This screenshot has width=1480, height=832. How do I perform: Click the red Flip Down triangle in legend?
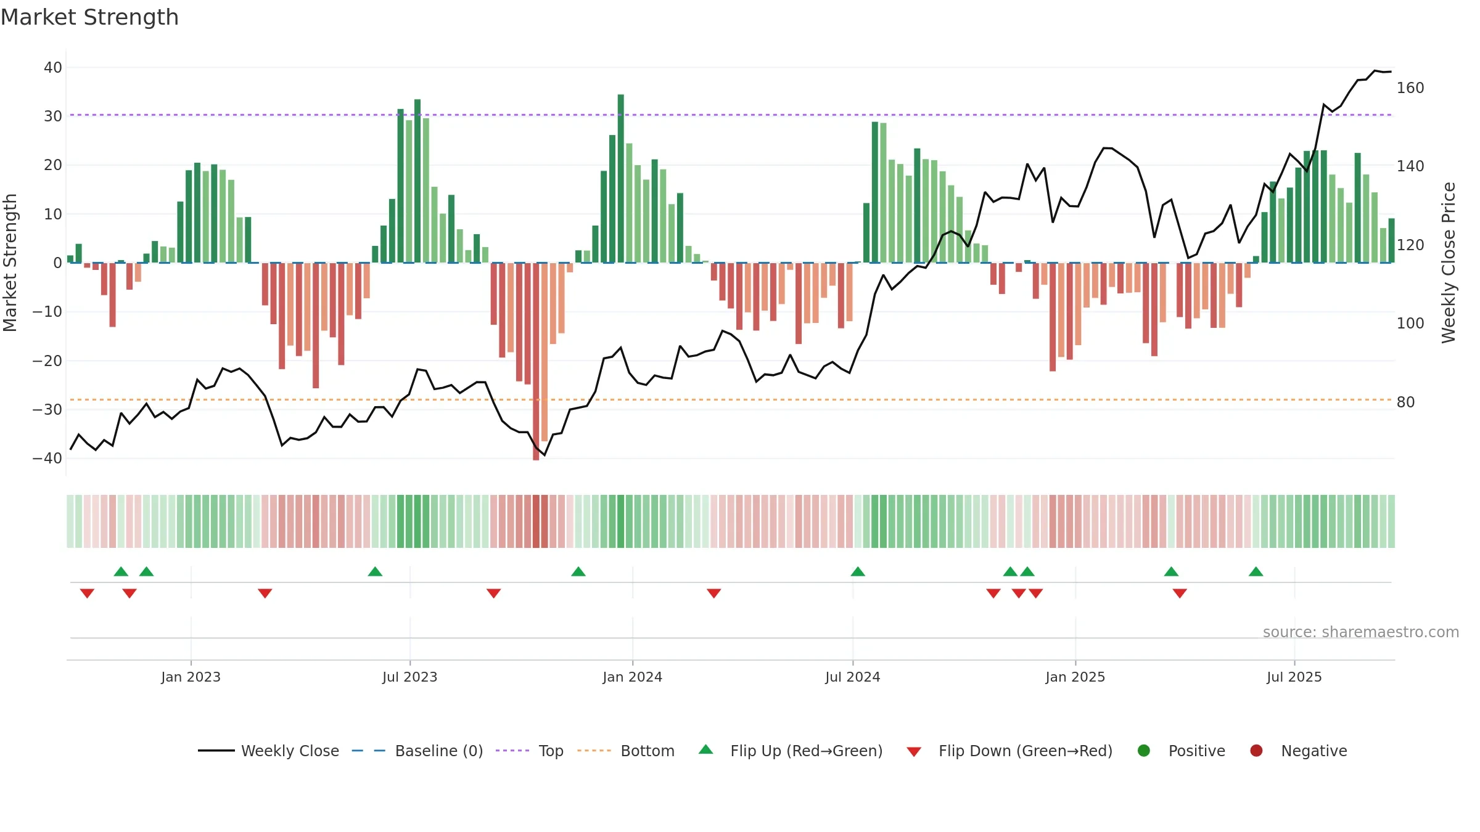(x=914, y=752)
